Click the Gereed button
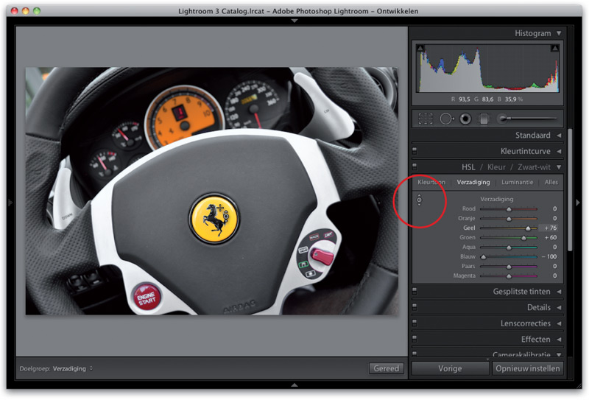589x400 pixels. pos(386,368)
